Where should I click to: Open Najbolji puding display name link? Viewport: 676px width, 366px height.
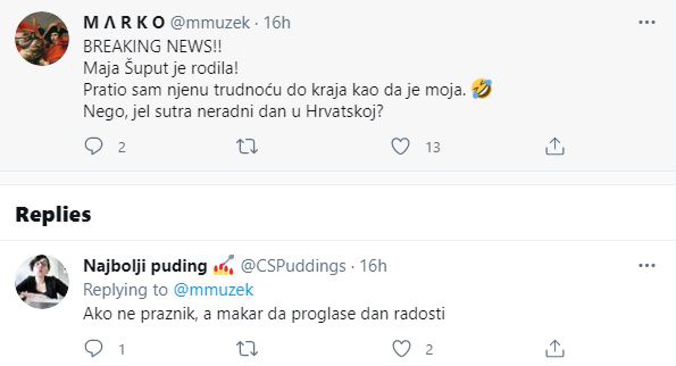click(x=145, y=266)
